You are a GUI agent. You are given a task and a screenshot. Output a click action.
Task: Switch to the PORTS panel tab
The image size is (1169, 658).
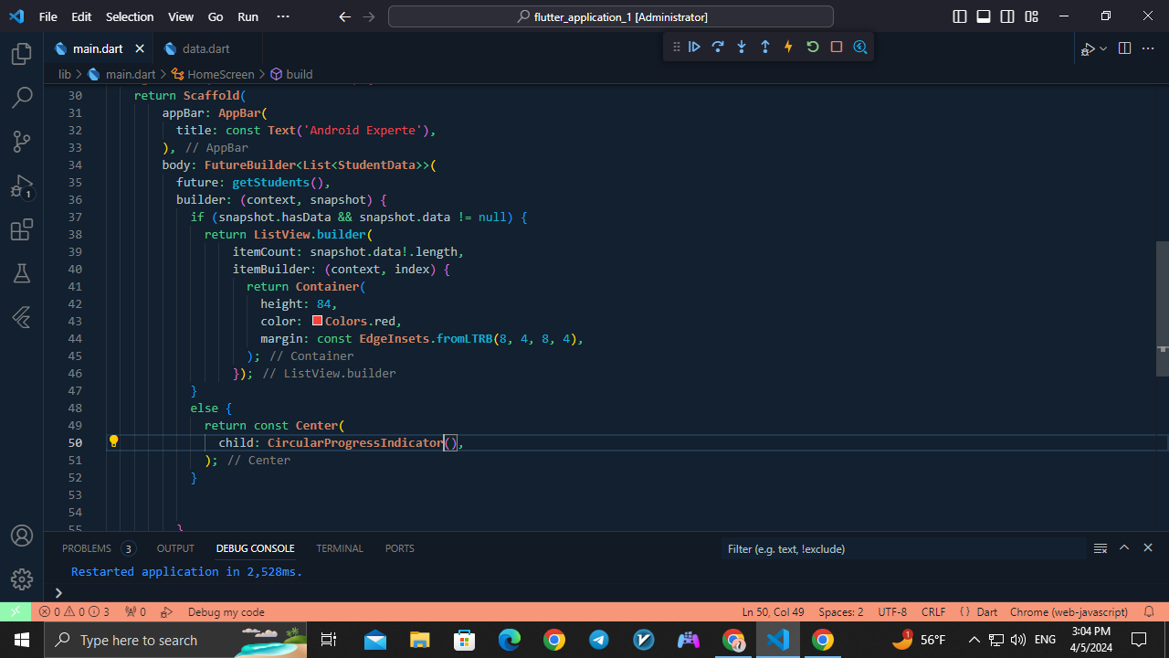point(399,548)
